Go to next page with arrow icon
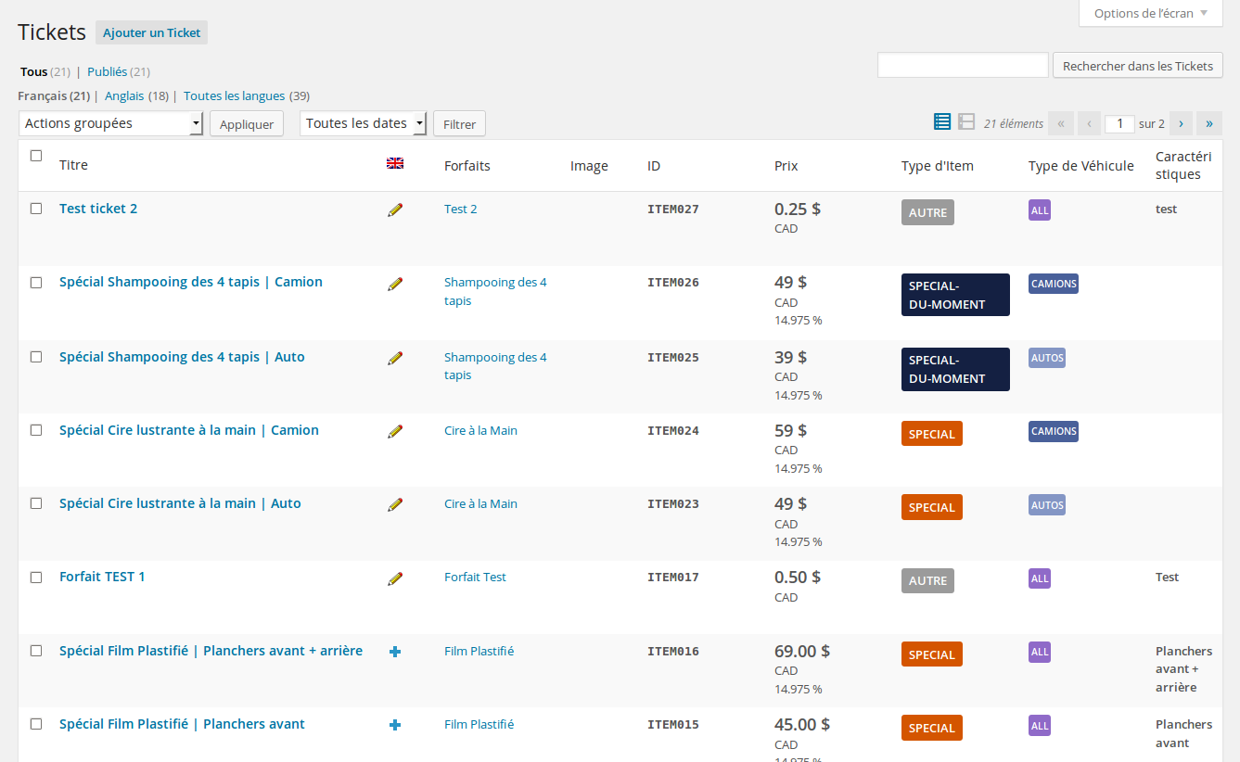This screenshot has height=762, width=1240. point(1181,122)
